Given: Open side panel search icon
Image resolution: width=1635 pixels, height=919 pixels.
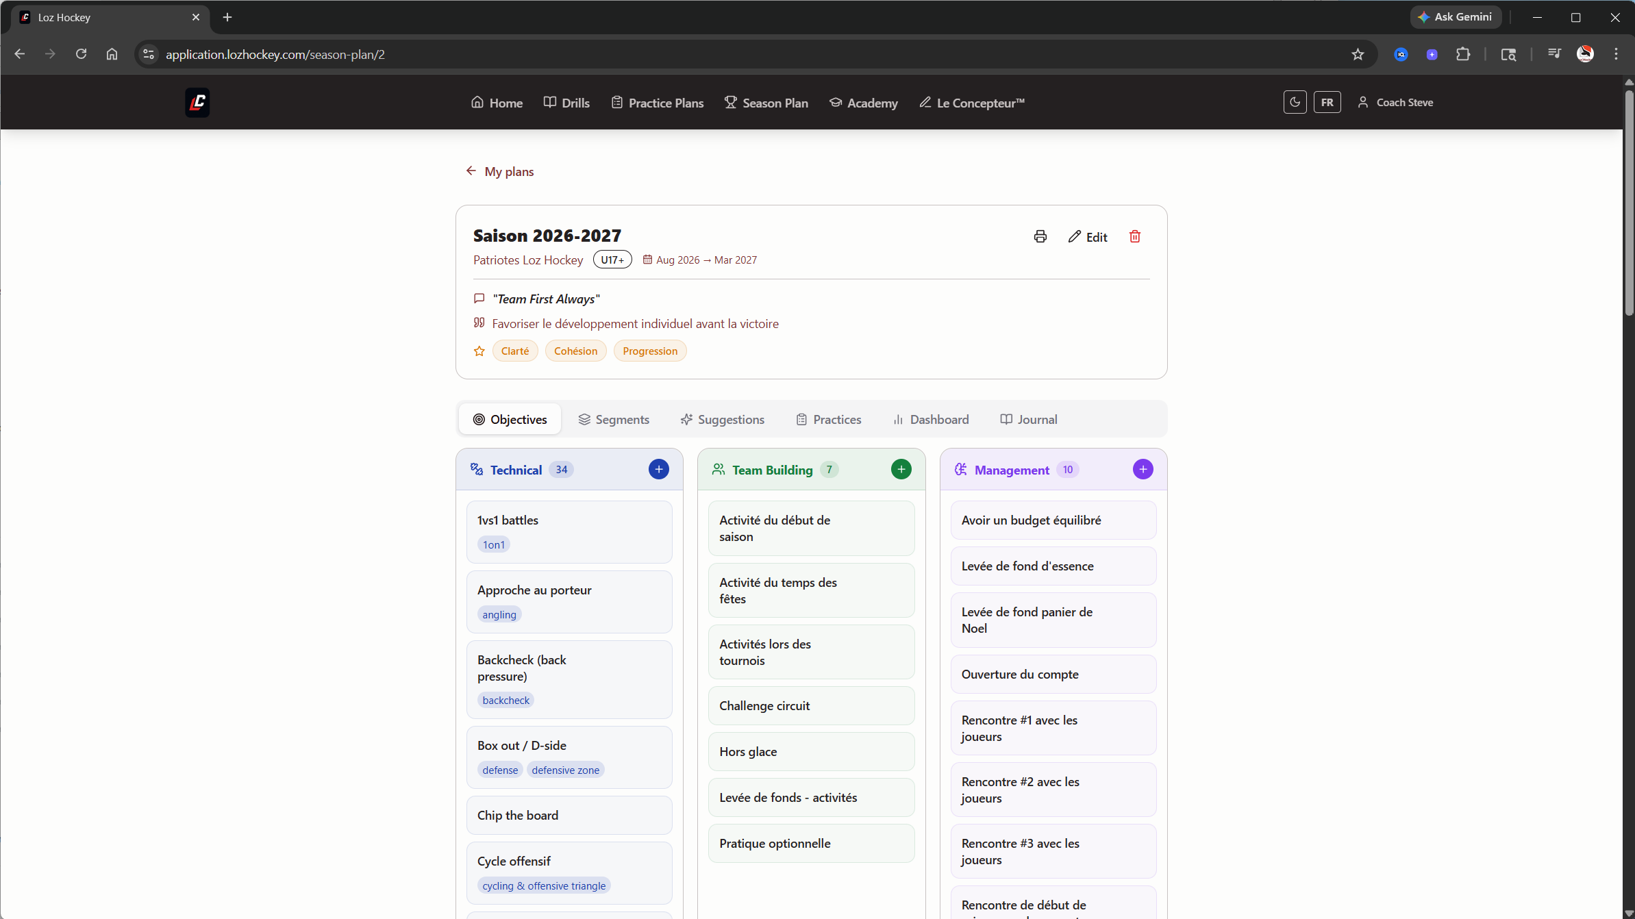Looking at the screenshot, I should (1508, 55).
